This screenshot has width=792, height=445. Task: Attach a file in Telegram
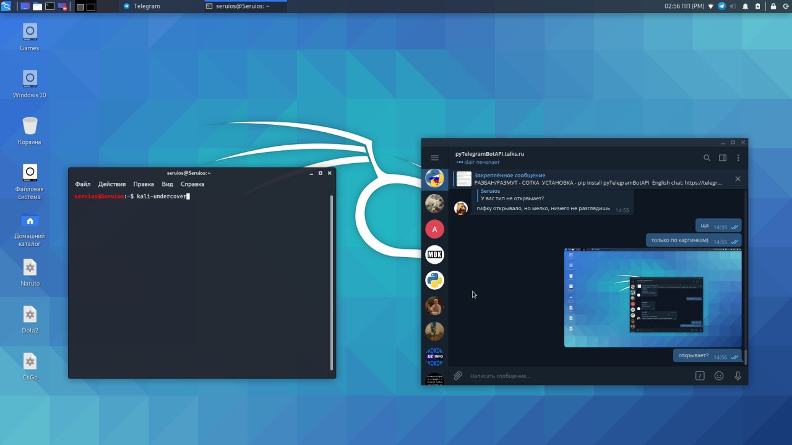pos(458,376)
